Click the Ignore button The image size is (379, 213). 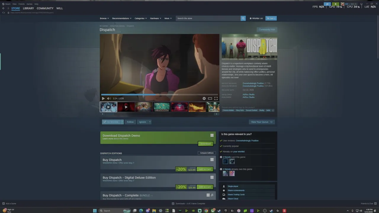click(x=142, y=122)
